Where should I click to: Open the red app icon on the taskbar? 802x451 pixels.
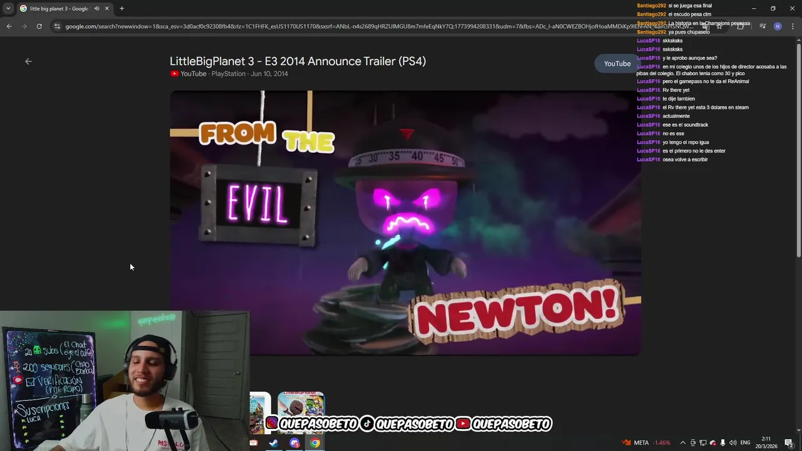coord(253,443)
